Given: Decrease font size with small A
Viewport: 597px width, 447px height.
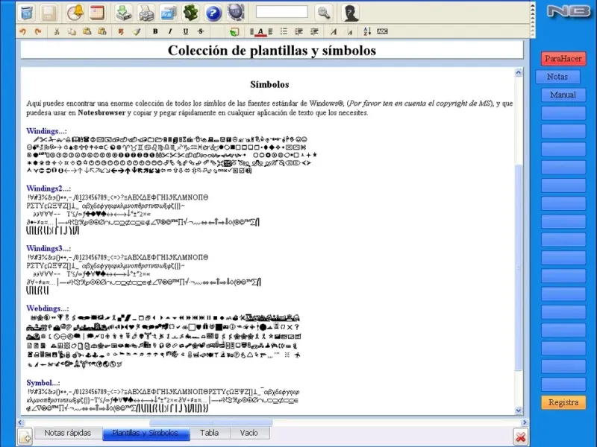Looking at the screenshot, I should tap(350, 32).
